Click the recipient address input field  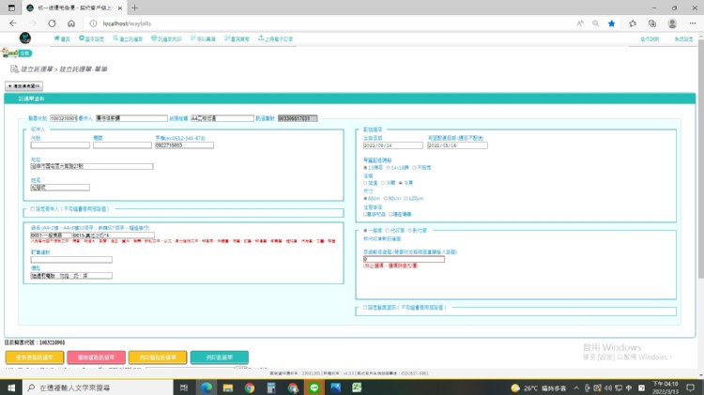pos(92,166)
